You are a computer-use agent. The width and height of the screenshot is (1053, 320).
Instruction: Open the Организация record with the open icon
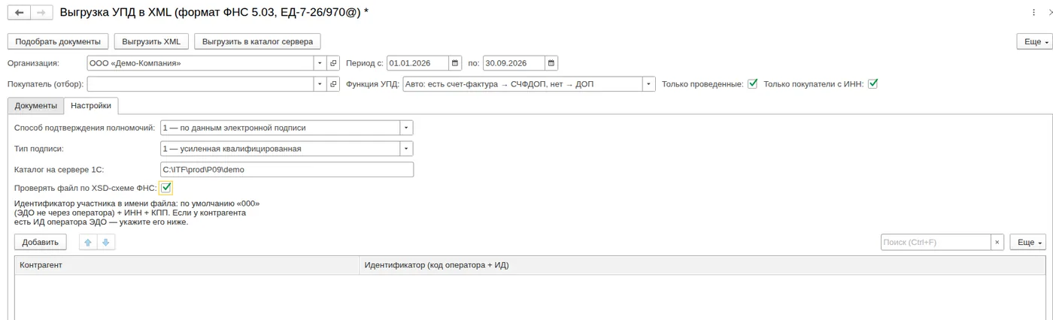[334, 63]
